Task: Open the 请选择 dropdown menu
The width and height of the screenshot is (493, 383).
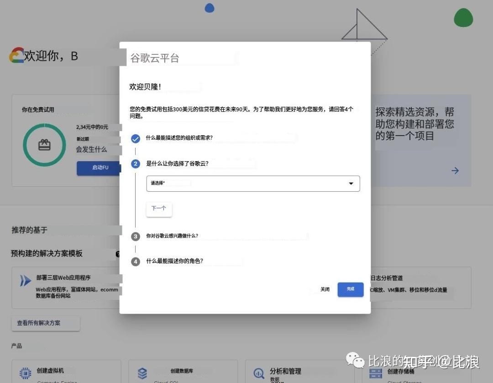Action: (253, 184)
